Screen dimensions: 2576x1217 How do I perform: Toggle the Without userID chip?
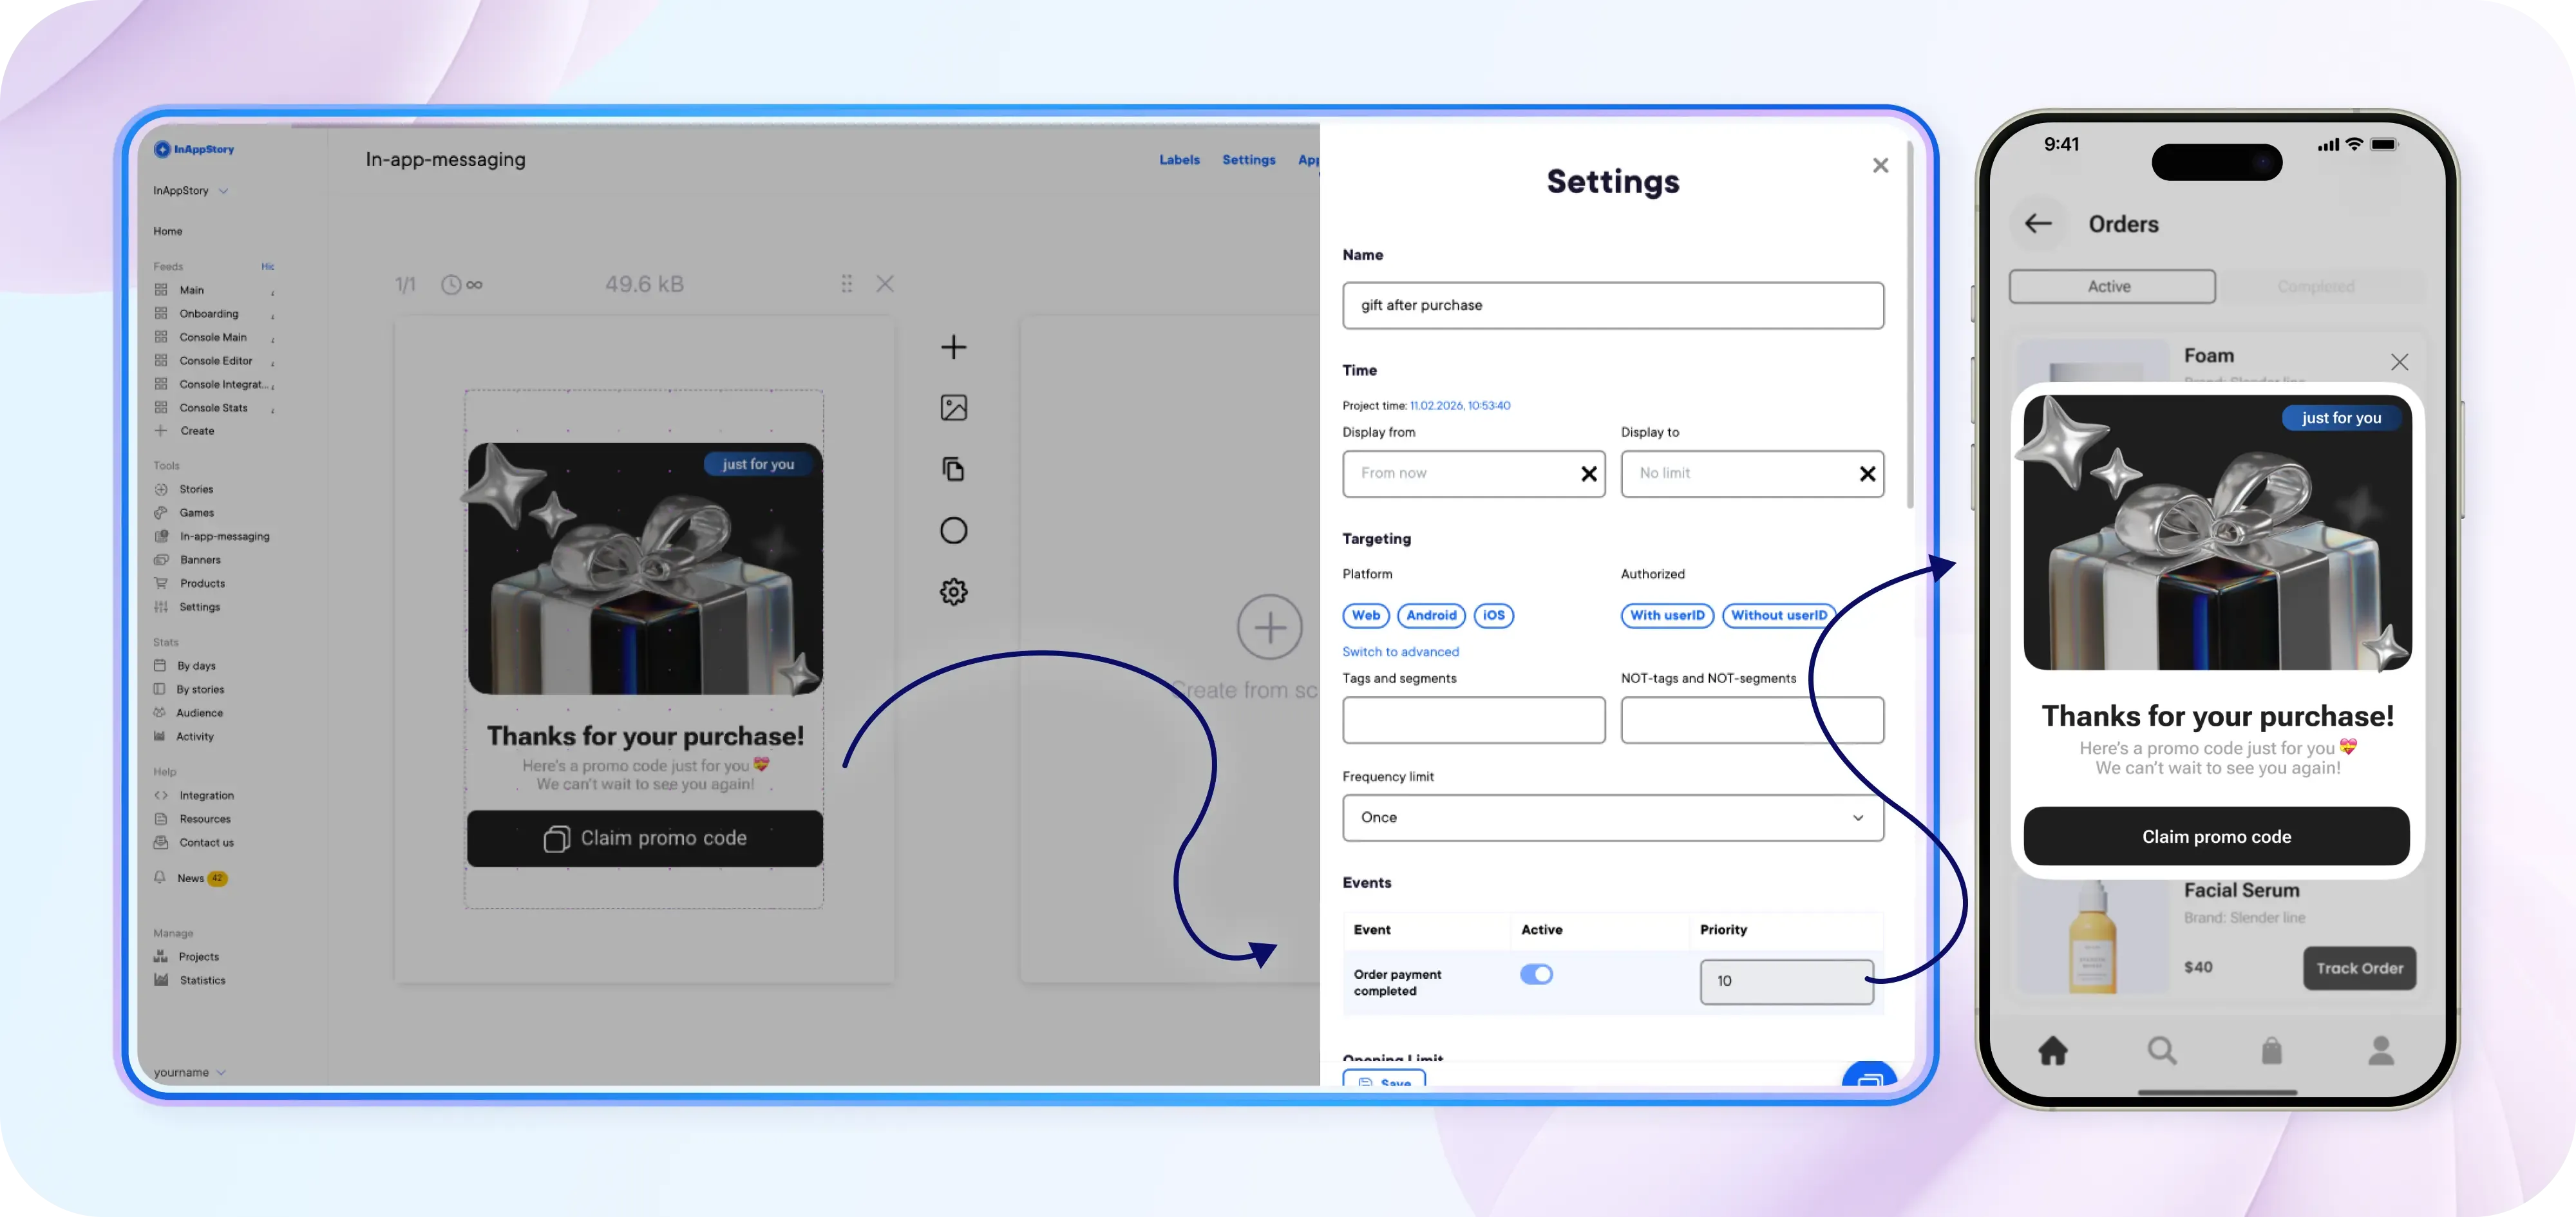tap(1779, 616)
